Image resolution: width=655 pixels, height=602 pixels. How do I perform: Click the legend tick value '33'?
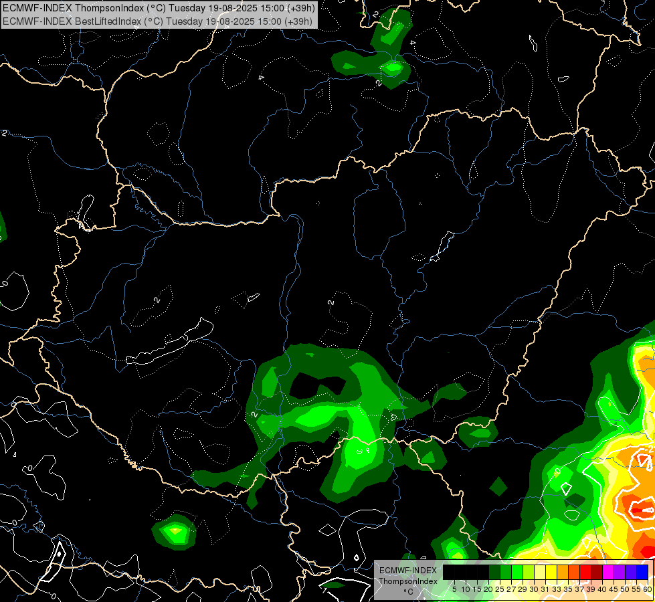point(557,589)
